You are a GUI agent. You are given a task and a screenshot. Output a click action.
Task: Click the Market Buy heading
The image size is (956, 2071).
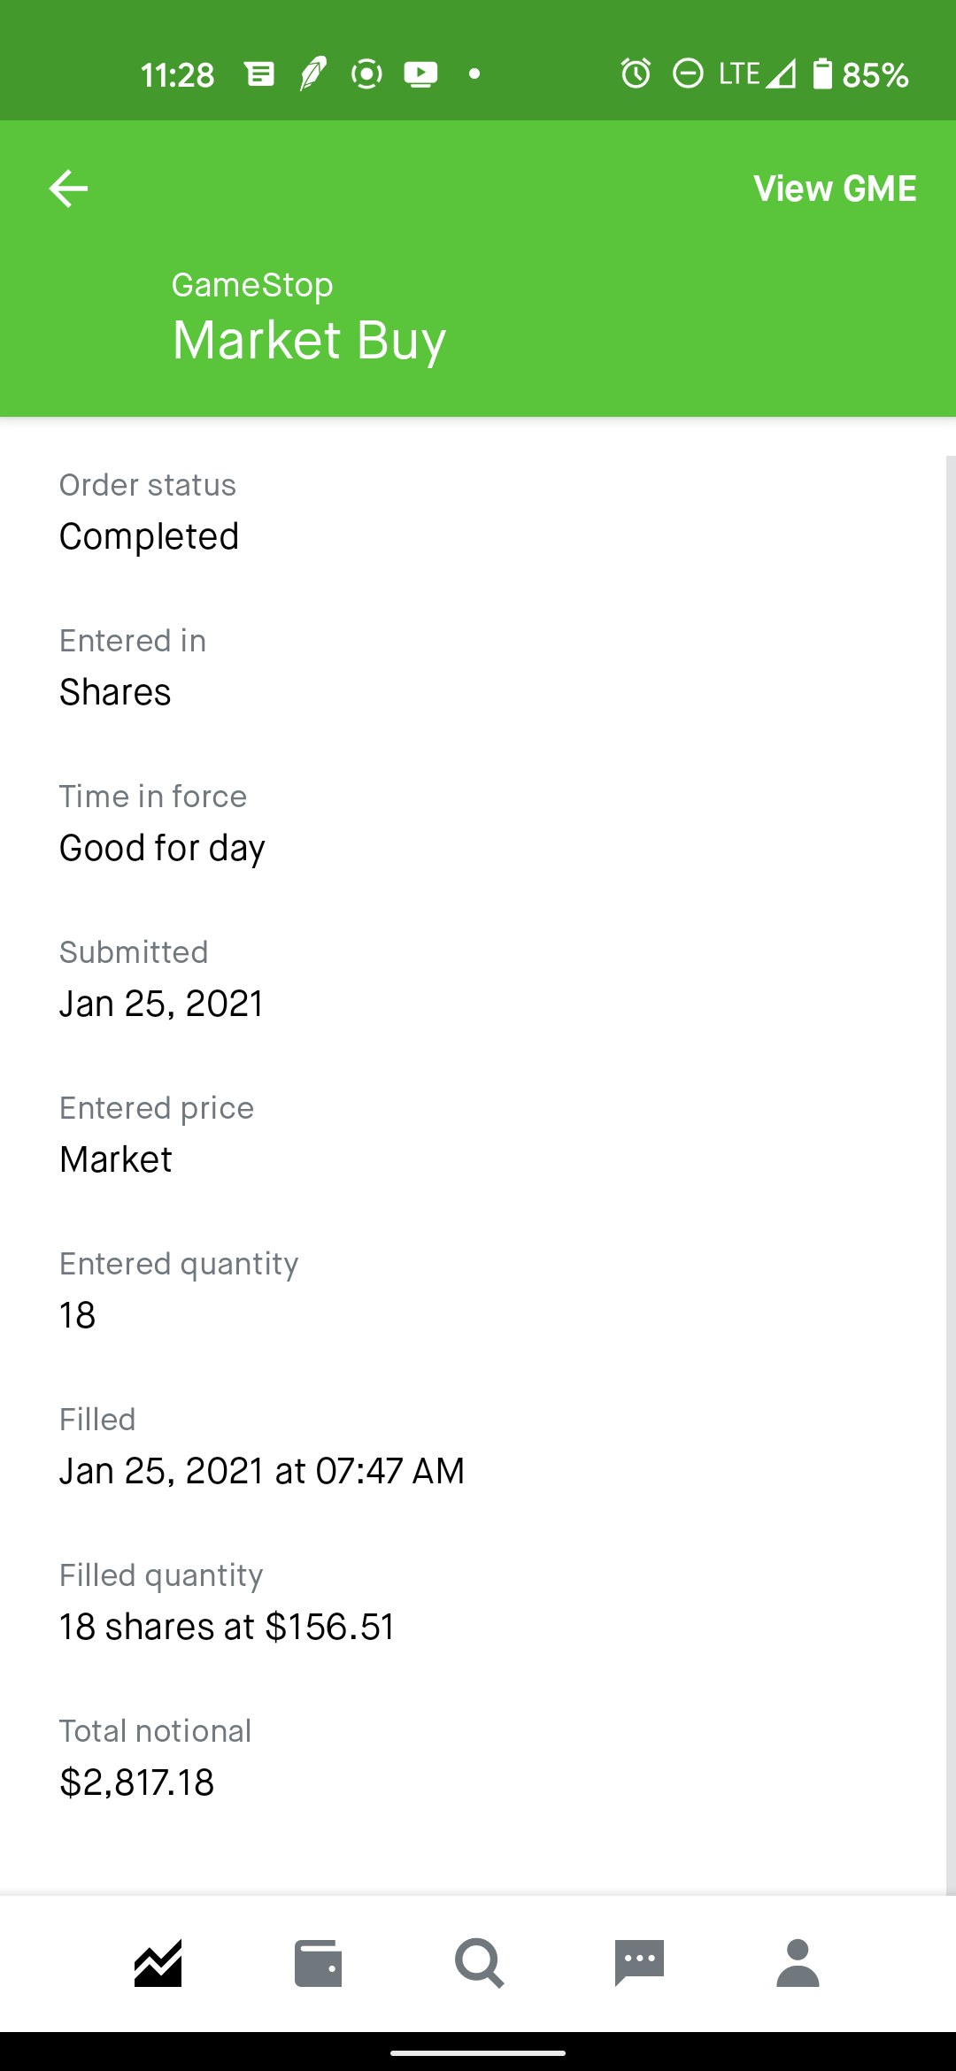tap(309, 340)
